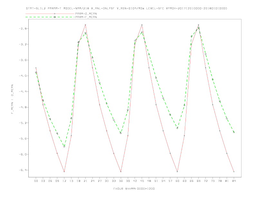Click the red O_MEAN peak point at hour 21
255x197 pixels.
point(85,25)
